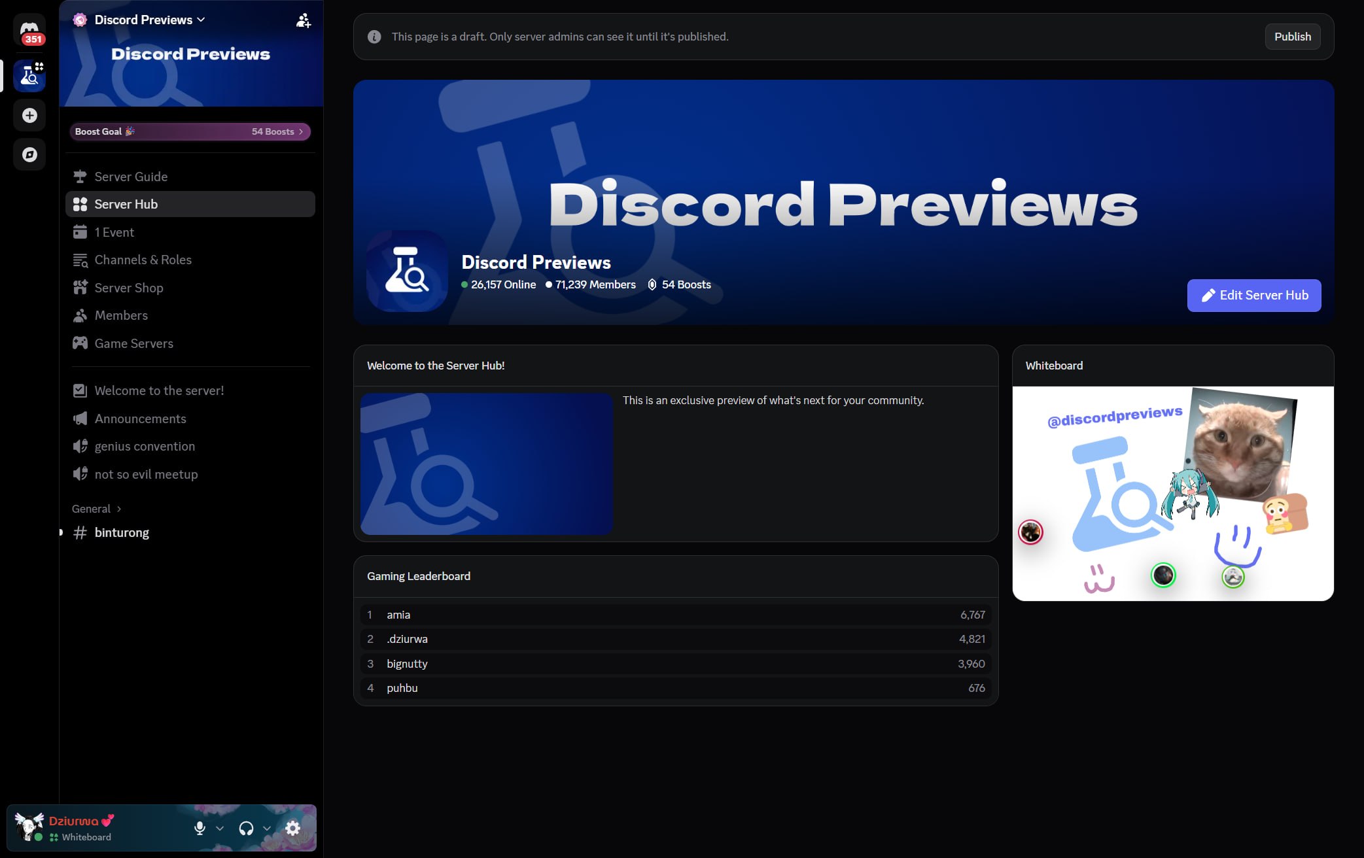Open the Whiteboard canvas preview

click(1172, 494)
